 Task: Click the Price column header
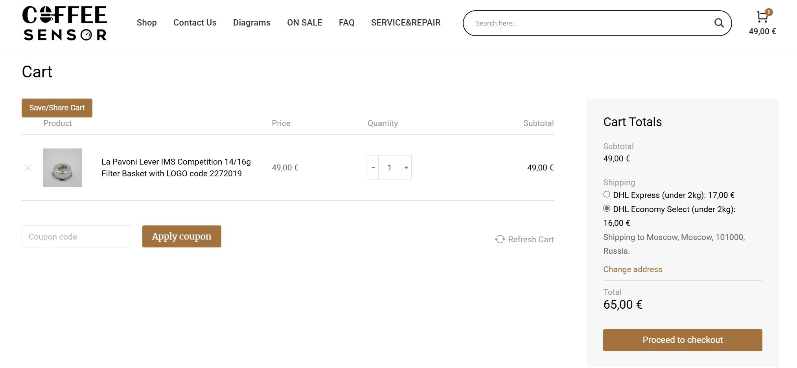tap(281, 123)
